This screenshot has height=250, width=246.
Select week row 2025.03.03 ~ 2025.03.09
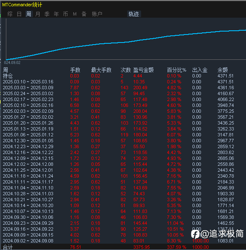coord(123,88)
